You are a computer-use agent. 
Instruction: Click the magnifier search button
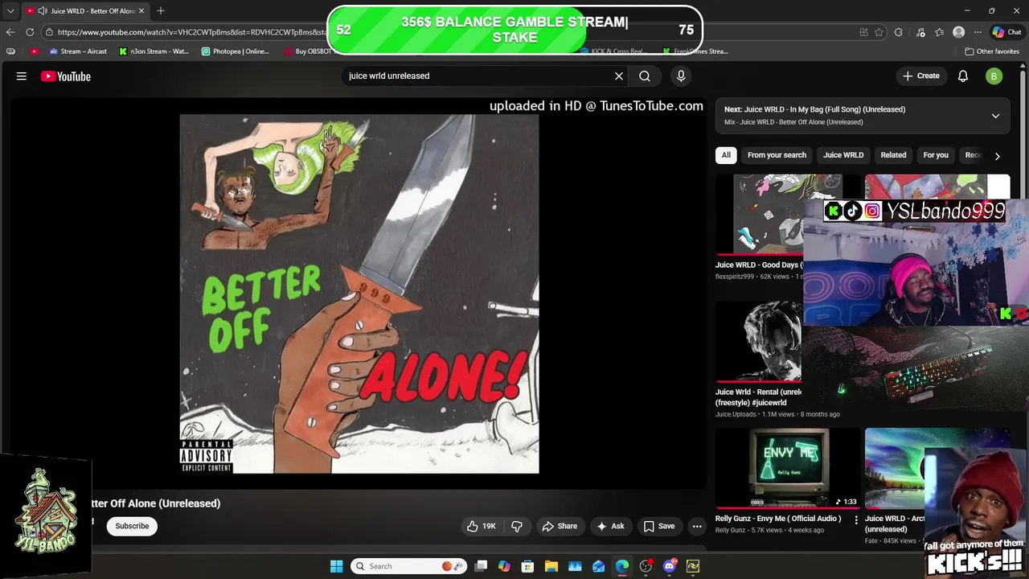(645, 76)
